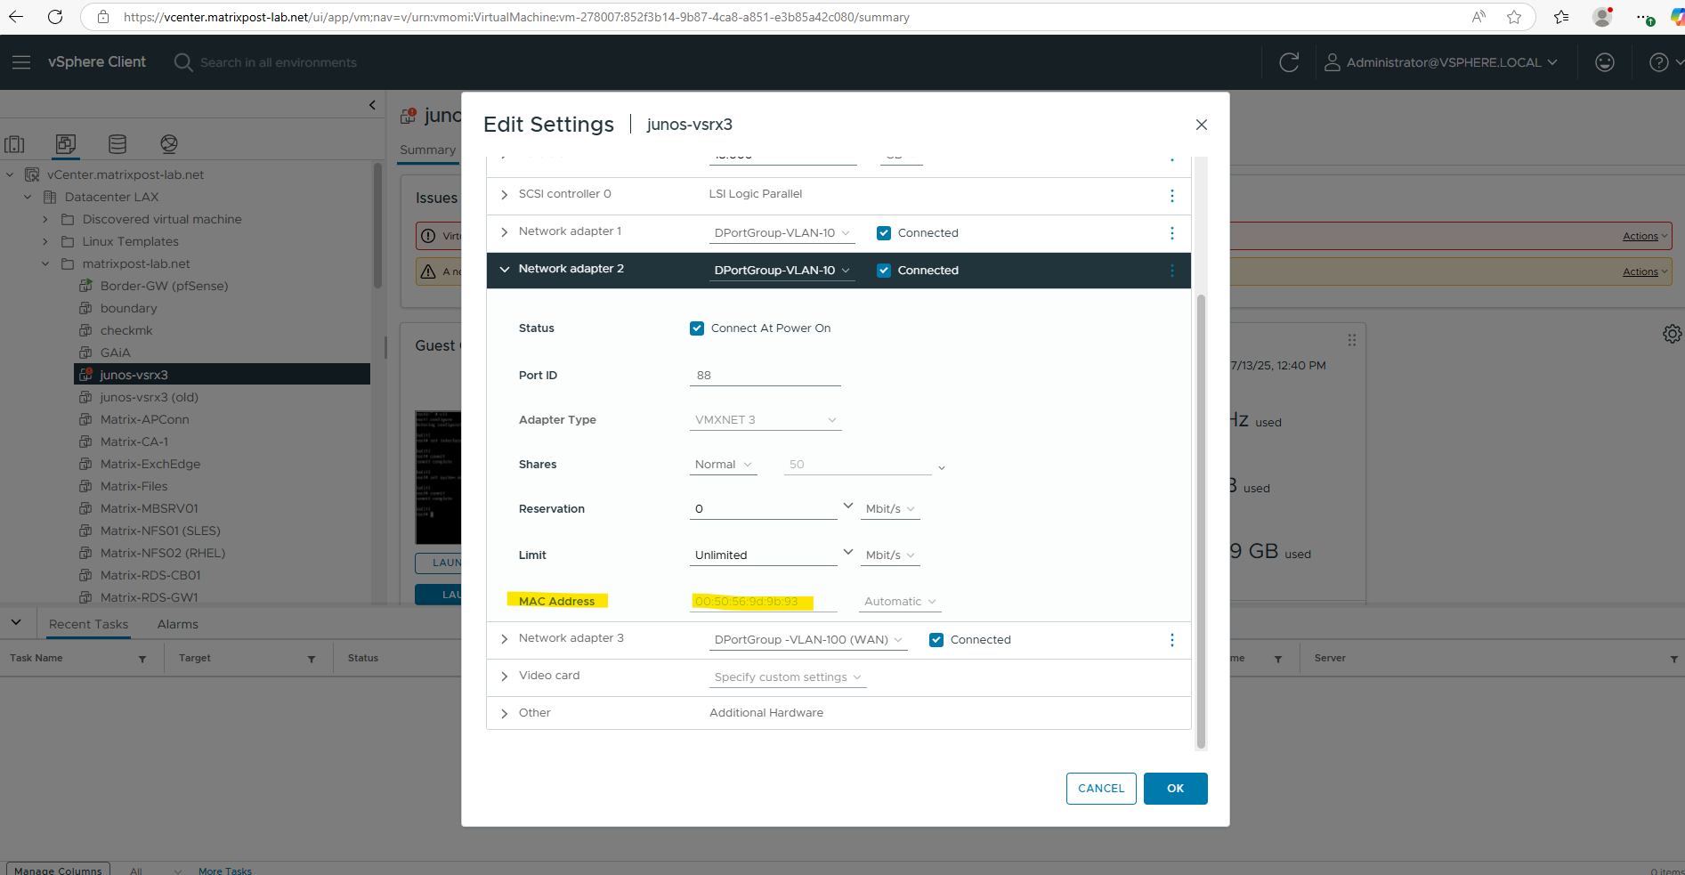Select Border-GW (pfSense) VM in tree
This screenshot has width=1685, height=875.
coord(164,286)
